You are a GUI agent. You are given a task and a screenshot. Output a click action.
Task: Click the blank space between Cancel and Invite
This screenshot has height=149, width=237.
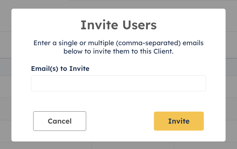click(x=120, y=121)
